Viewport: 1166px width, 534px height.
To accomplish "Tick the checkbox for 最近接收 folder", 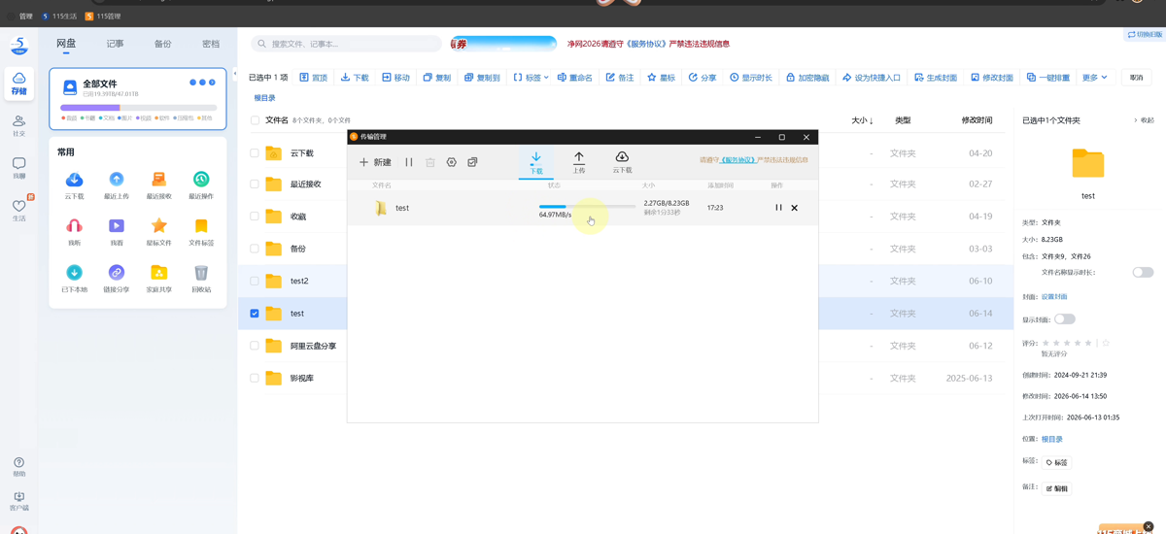I will coord(255,184).
